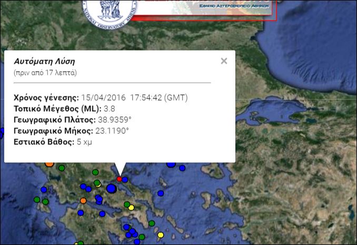Click the orange marker half hidden under the popup
The image size is (357, 245).
click(x=49, y=164)
